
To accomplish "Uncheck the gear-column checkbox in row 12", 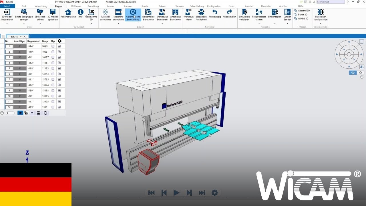I will 59,107.
